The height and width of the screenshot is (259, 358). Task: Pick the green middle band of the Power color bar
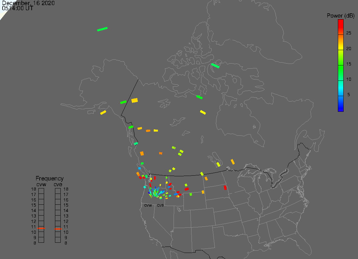click(341, 73)
